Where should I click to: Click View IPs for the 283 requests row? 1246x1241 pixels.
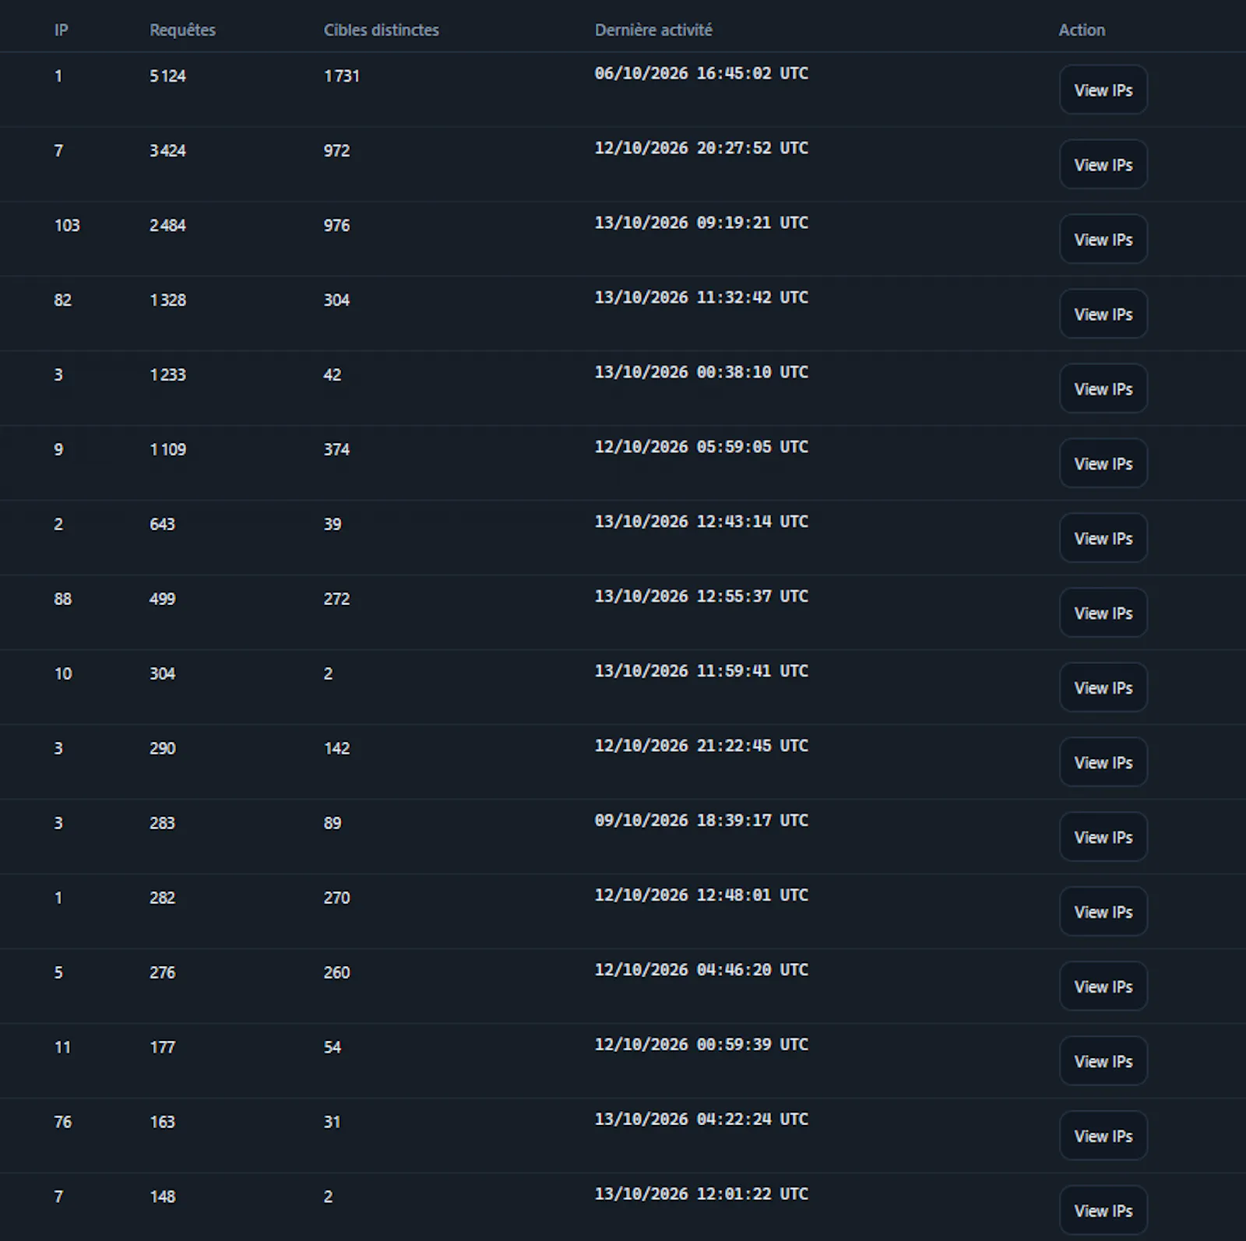tap(1103, 838)
